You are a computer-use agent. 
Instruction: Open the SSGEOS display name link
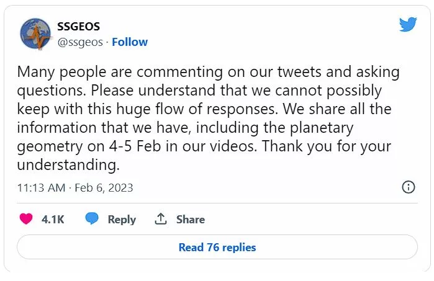tap(78, 27)
